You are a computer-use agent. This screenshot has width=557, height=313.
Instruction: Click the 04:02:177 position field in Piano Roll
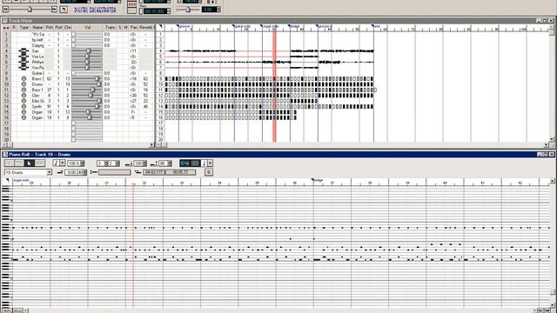[154, 172]
